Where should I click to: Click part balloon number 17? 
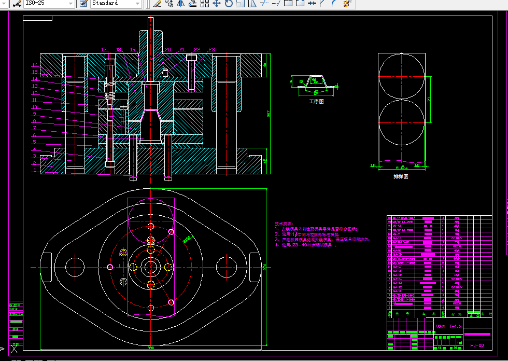pyautogui.click(x=104, y=50)
